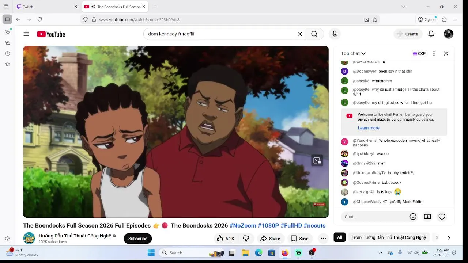Open the browser application menu
The image size is (468, 263).
(455, 19)
